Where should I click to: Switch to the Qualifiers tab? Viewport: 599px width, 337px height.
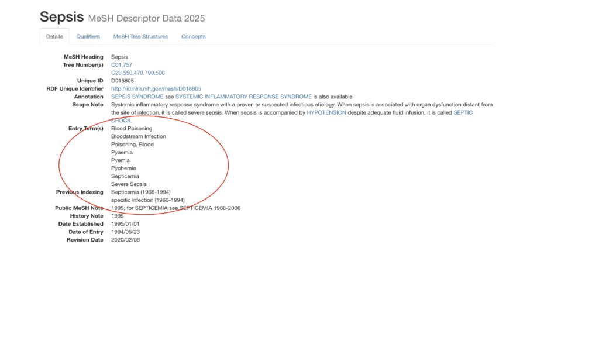pos(88,36)
